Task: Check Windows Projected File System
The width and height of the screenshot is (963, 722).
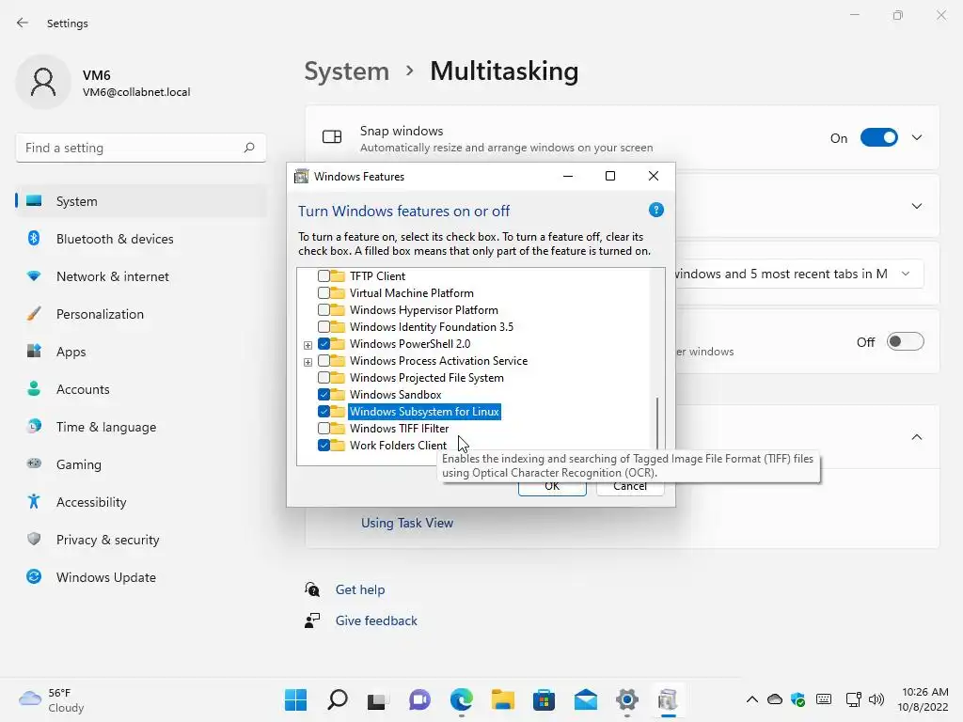Action: (324, 378)
